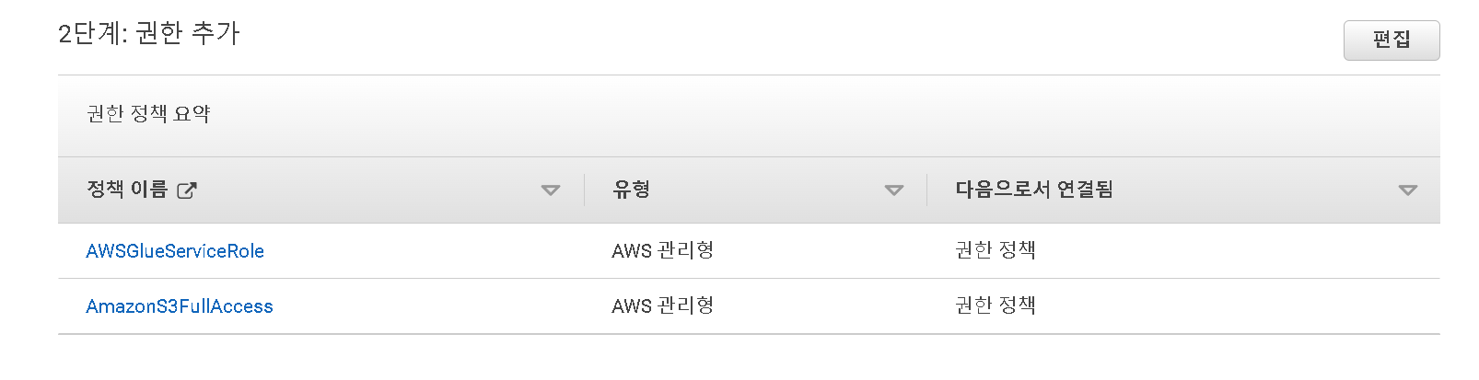
Task: Click 권한 정책 in the AmazonS3FullAccess row
Action: (996, 305)
